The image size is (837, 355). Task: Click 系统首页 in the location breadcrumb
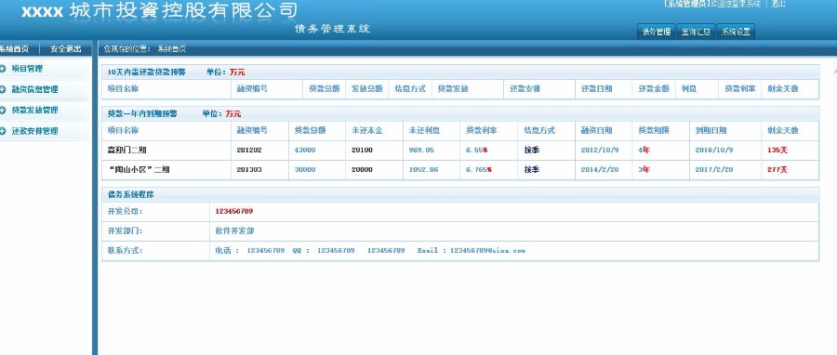pyautogui.click(x=171, y=49)
